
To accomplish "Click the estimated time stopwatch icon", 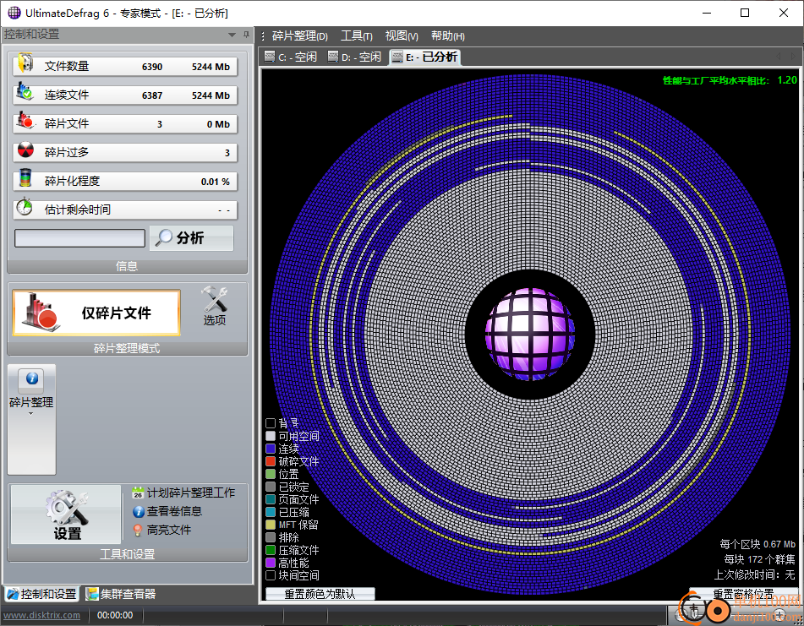I will [x=25, y=207].
